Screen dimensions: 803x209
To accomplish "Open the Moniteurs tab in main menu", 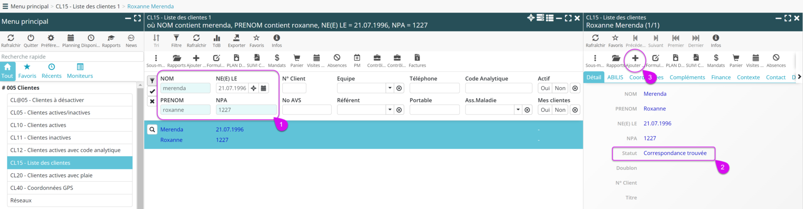I will pyautogui.click(x=80, y=71).
